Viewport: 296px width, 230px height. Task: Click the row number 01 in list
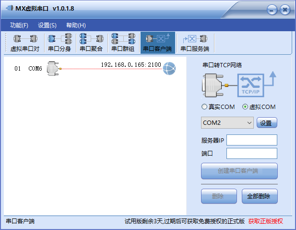(x=18, y=68)
